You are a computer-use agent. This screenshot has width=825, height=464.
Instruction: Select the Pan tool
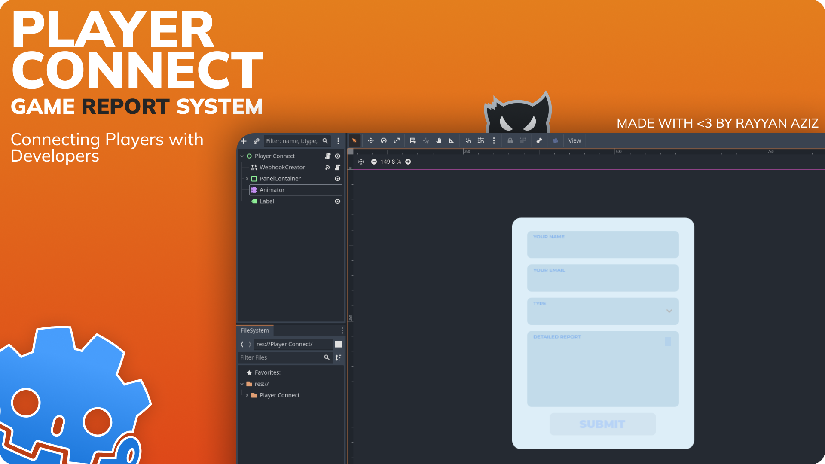pos(439,140)
